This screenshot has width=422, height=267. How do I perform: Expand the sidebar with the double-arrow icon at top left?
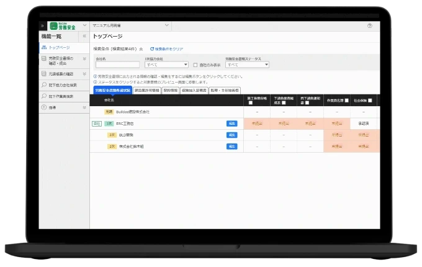42,26
